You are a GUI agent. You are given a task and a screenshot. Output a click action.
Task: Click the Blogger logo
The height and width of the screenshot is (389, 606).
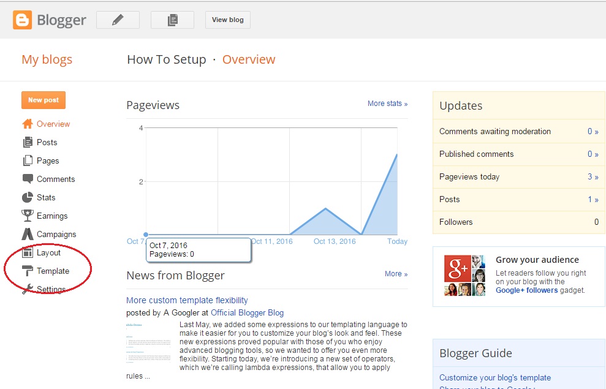(x=49, y=19)
